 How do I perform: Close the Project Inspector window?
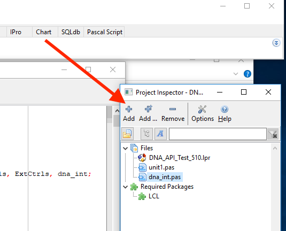268,92
